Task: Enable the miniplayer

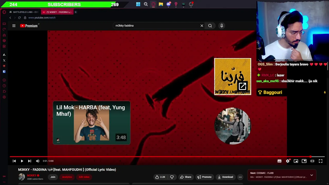Action: tap(296, 161)
